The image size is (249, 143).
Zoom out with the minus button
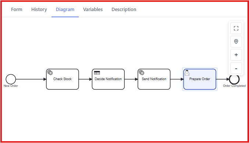pyautogui.click(x=236, y=68)
